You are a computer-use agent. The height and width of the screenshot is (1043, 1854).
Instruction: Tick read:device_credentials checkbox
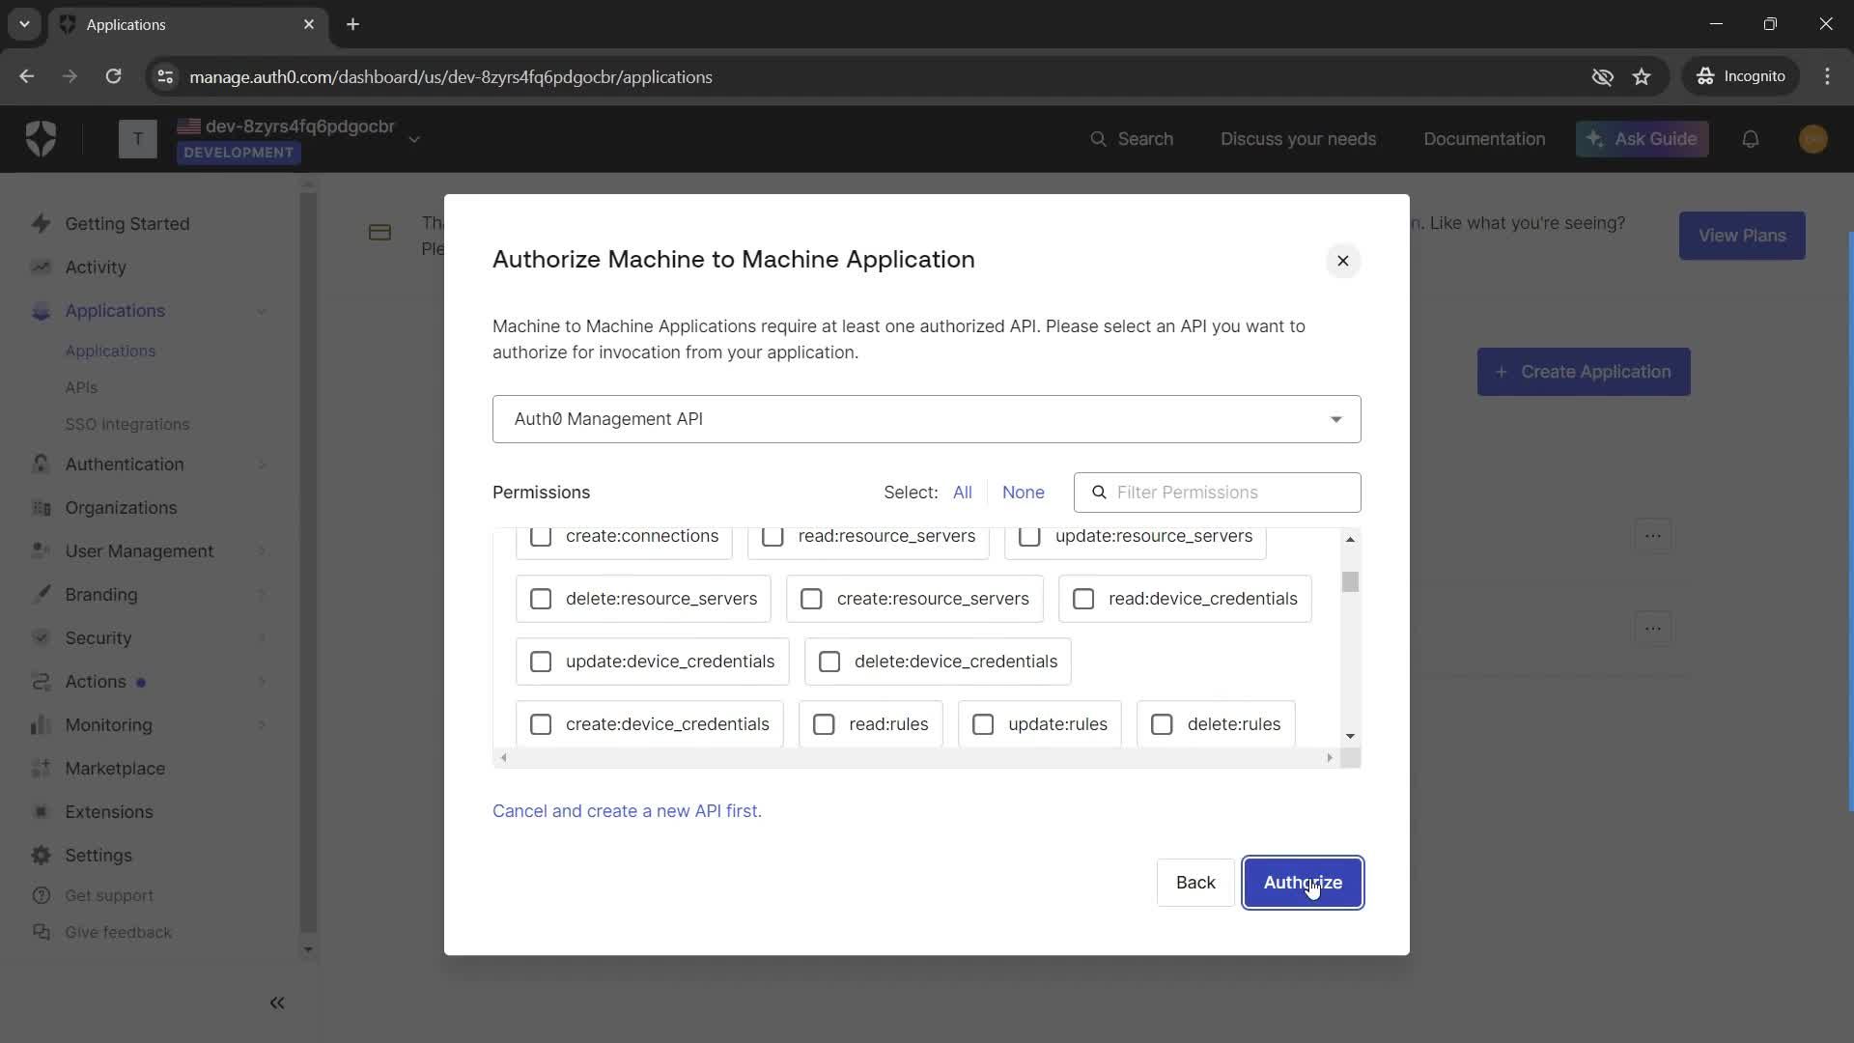[1083, 599]
